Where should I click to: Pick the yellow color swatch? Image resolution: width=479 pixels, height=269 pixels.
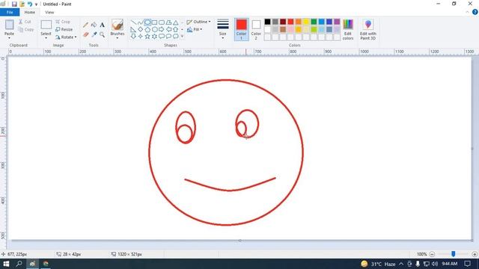pos(306,22)
